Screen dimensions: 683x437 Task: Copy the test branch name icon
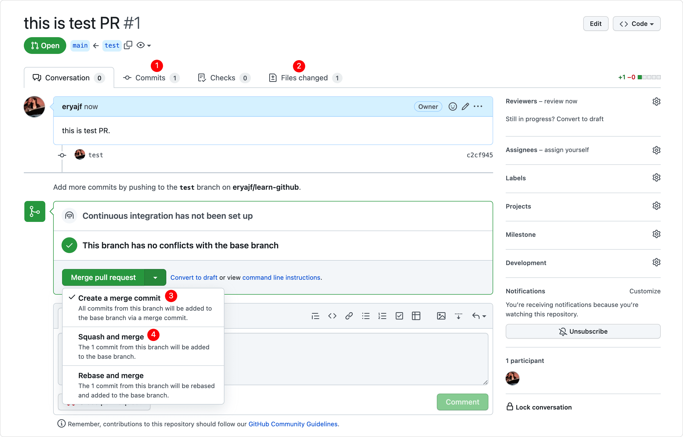128,45
